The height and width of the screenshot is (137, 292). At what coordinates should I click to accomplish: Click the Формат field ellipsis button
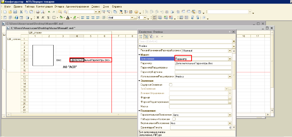(230, 98)
